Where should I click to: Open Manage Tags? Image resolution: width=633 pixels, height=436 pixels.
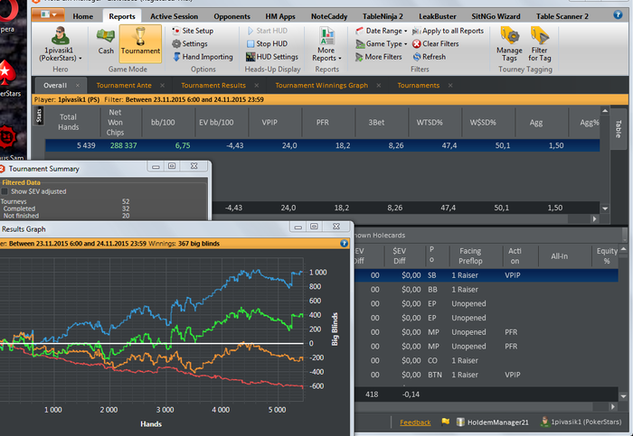pyautogui.click(x=509, y=44)
